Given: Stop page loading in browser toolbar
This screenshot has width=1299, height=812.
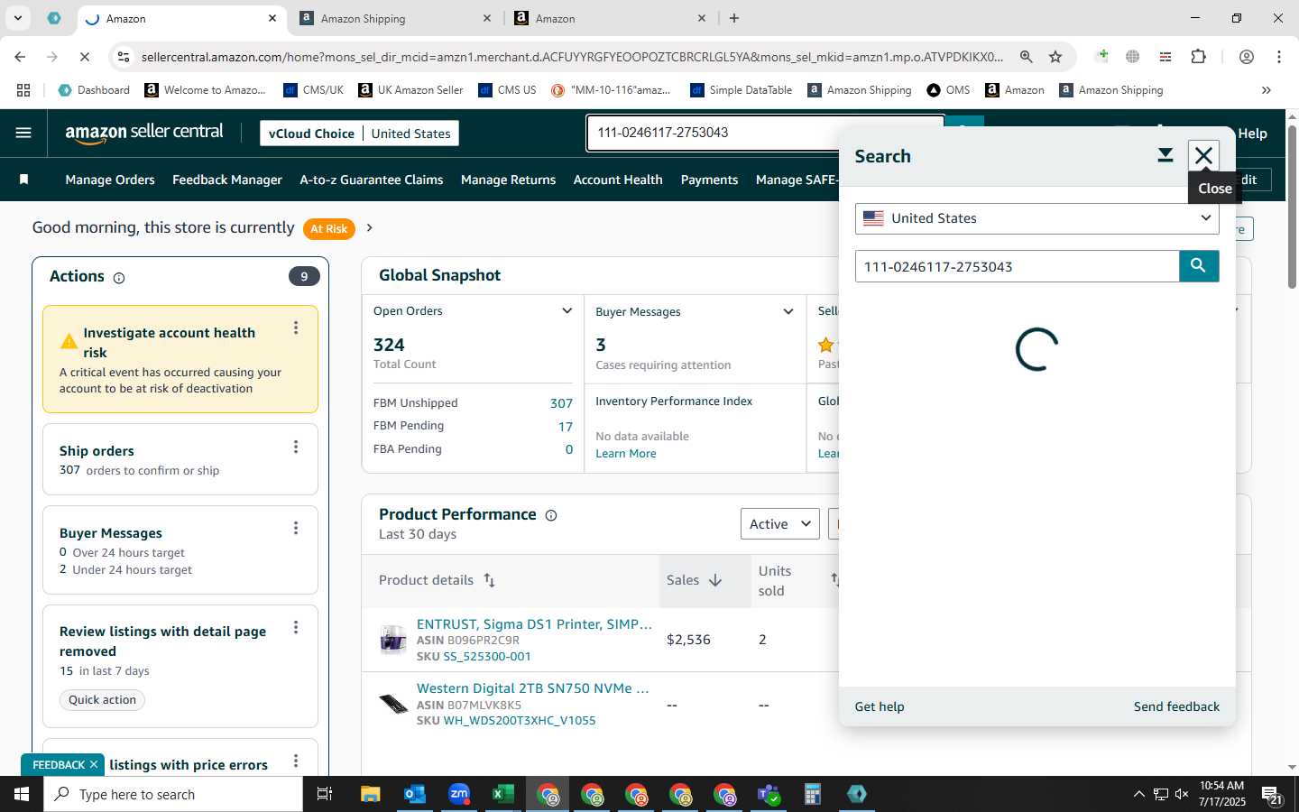Looking at the screenshot, I should coord(84,57).
